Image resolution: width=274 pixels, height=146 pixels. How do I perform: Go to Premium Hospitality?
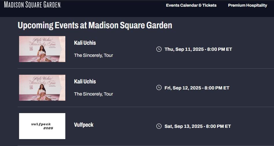pyautogui.click(x=247, y=5)
